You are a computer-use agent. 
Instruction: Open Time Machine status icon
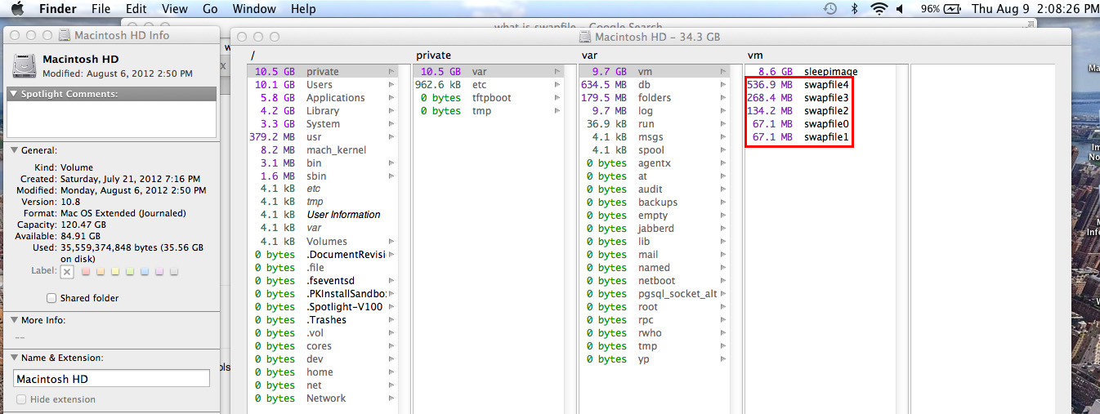coord(829,9)
